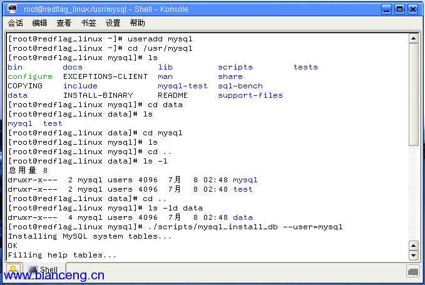Click the 'include' directory name
This screenshot has height=285, width=425.
click(80, 86)
